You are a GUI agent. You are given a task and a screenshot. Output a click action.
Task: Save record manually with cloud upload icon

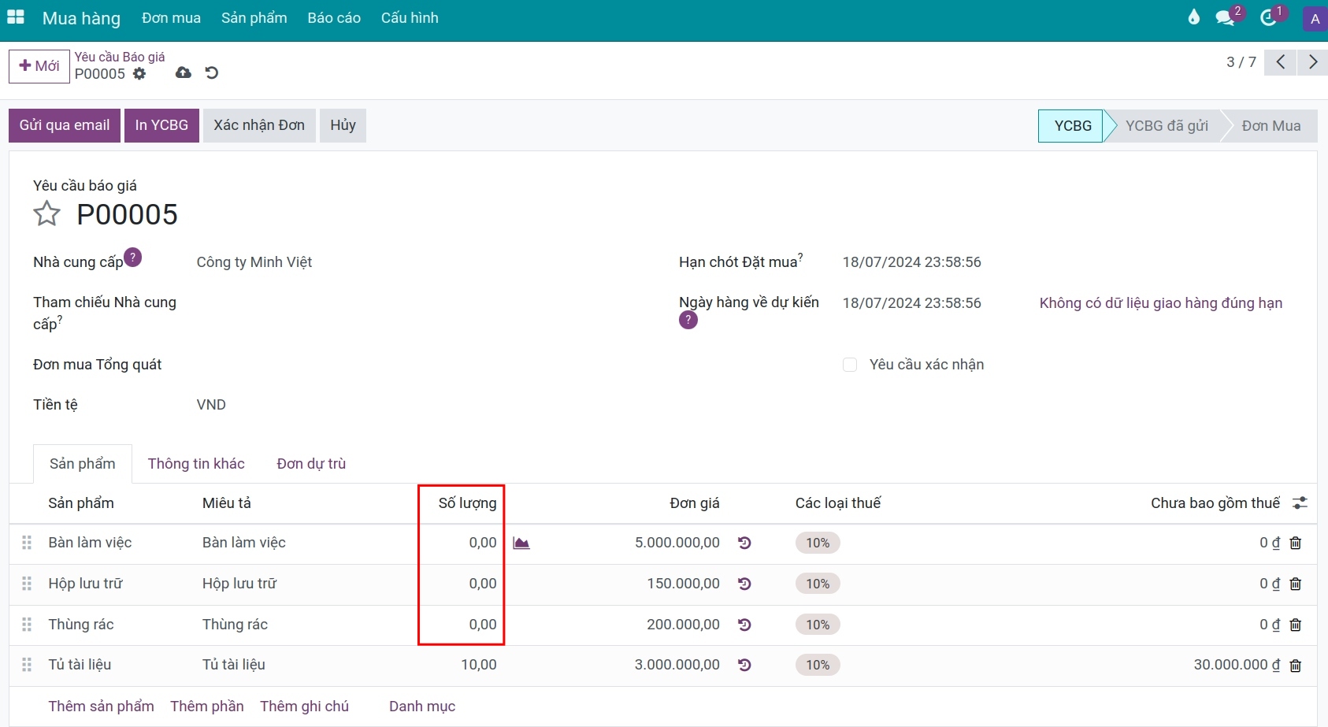(184, 72)
